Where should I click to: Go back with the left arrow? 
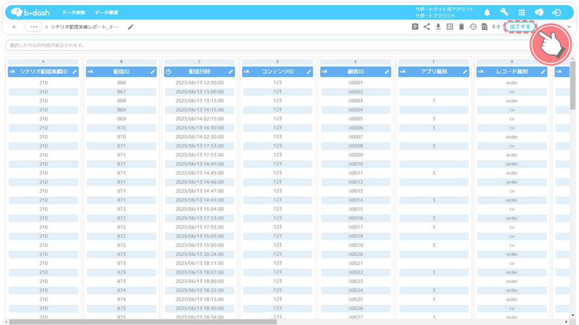click(14, 27)
